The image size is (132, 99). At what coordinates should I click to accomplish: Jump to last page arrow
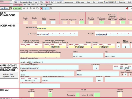pos(34,9)
